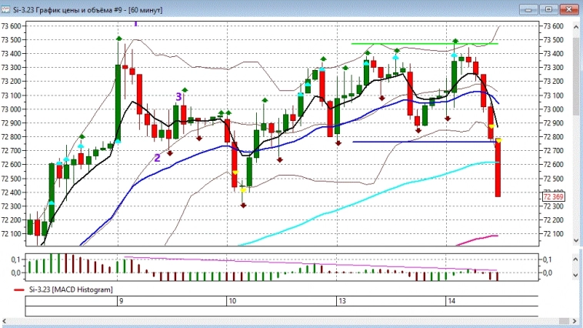This screenshot has height=328, width=583.
Task: Minimize the chart window
Action: (x=527, y=10)
